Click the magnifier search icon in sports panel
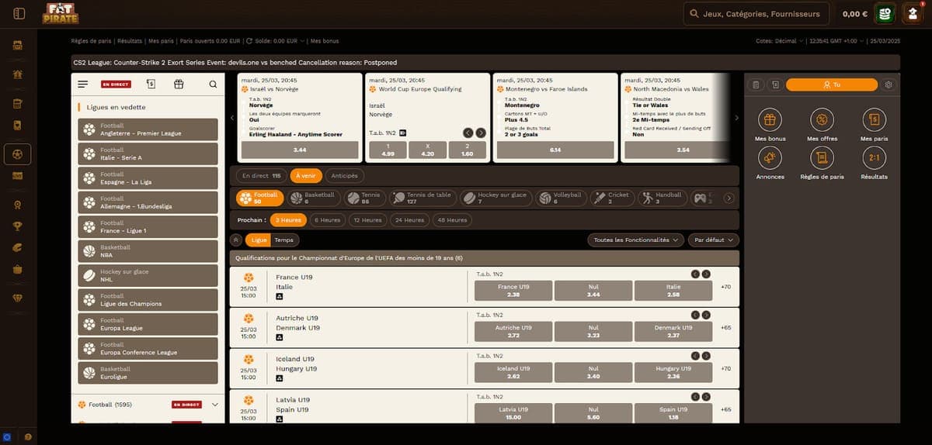Image resolution: width=932 pixels, height=445 pixels. (x=213, y=84)
